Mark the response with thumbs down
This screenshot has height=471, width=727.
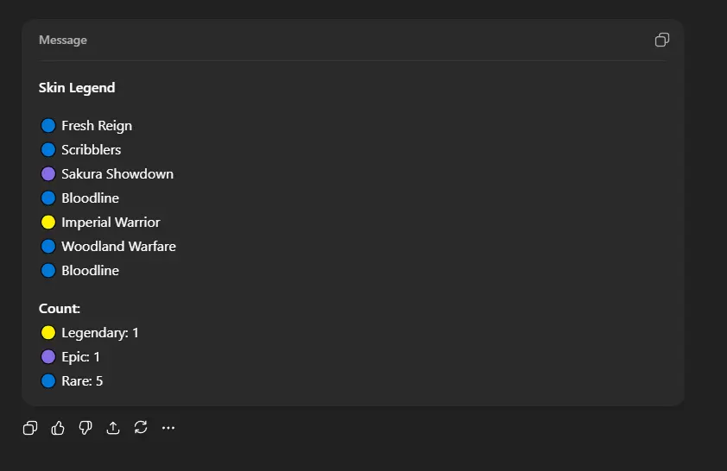85,428
